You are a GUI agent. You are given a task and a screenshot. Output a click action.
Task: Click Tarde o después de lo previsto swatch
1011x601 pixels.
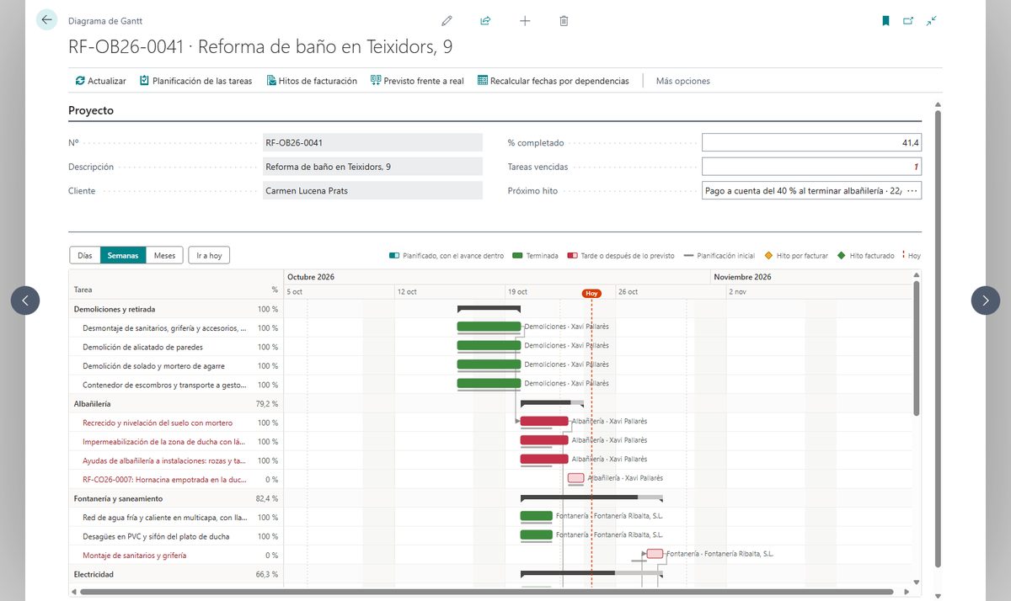(572, 255)
